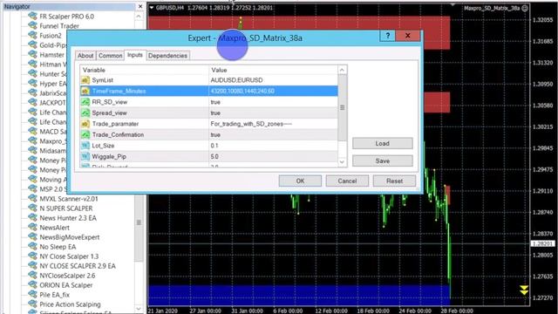This screenshot has height=314, width=558.
Task: Click the News Hunter 2.3 EA icon
Action: pos(33,218)
